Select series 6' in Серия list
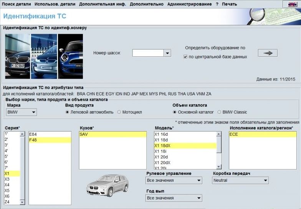The width and height of the screenshot is (301, 209). (x=12, y=162)
